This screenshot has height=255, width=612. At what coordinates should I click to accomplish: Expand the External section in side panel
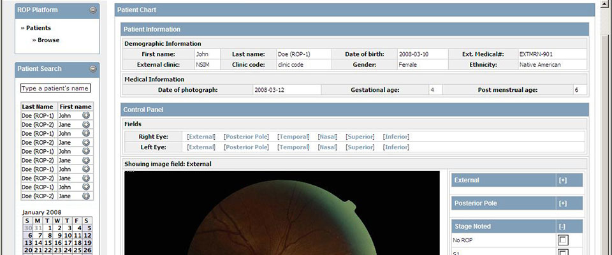coord(562,180)
